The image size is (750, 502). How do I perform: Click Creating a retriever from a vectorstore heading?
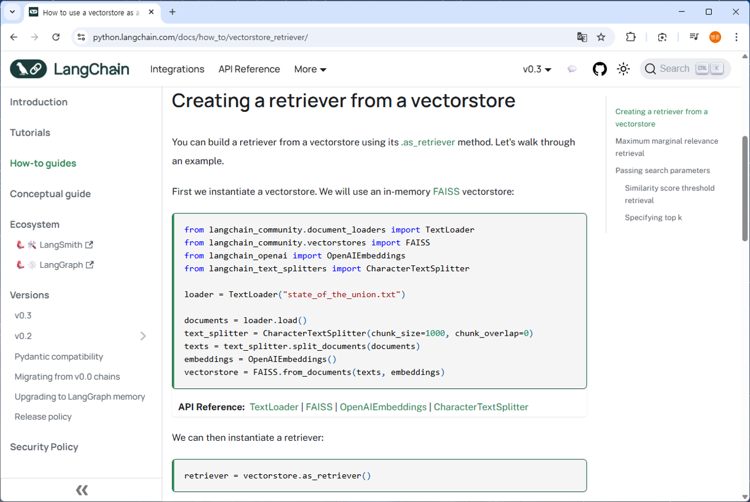point(344,100)
